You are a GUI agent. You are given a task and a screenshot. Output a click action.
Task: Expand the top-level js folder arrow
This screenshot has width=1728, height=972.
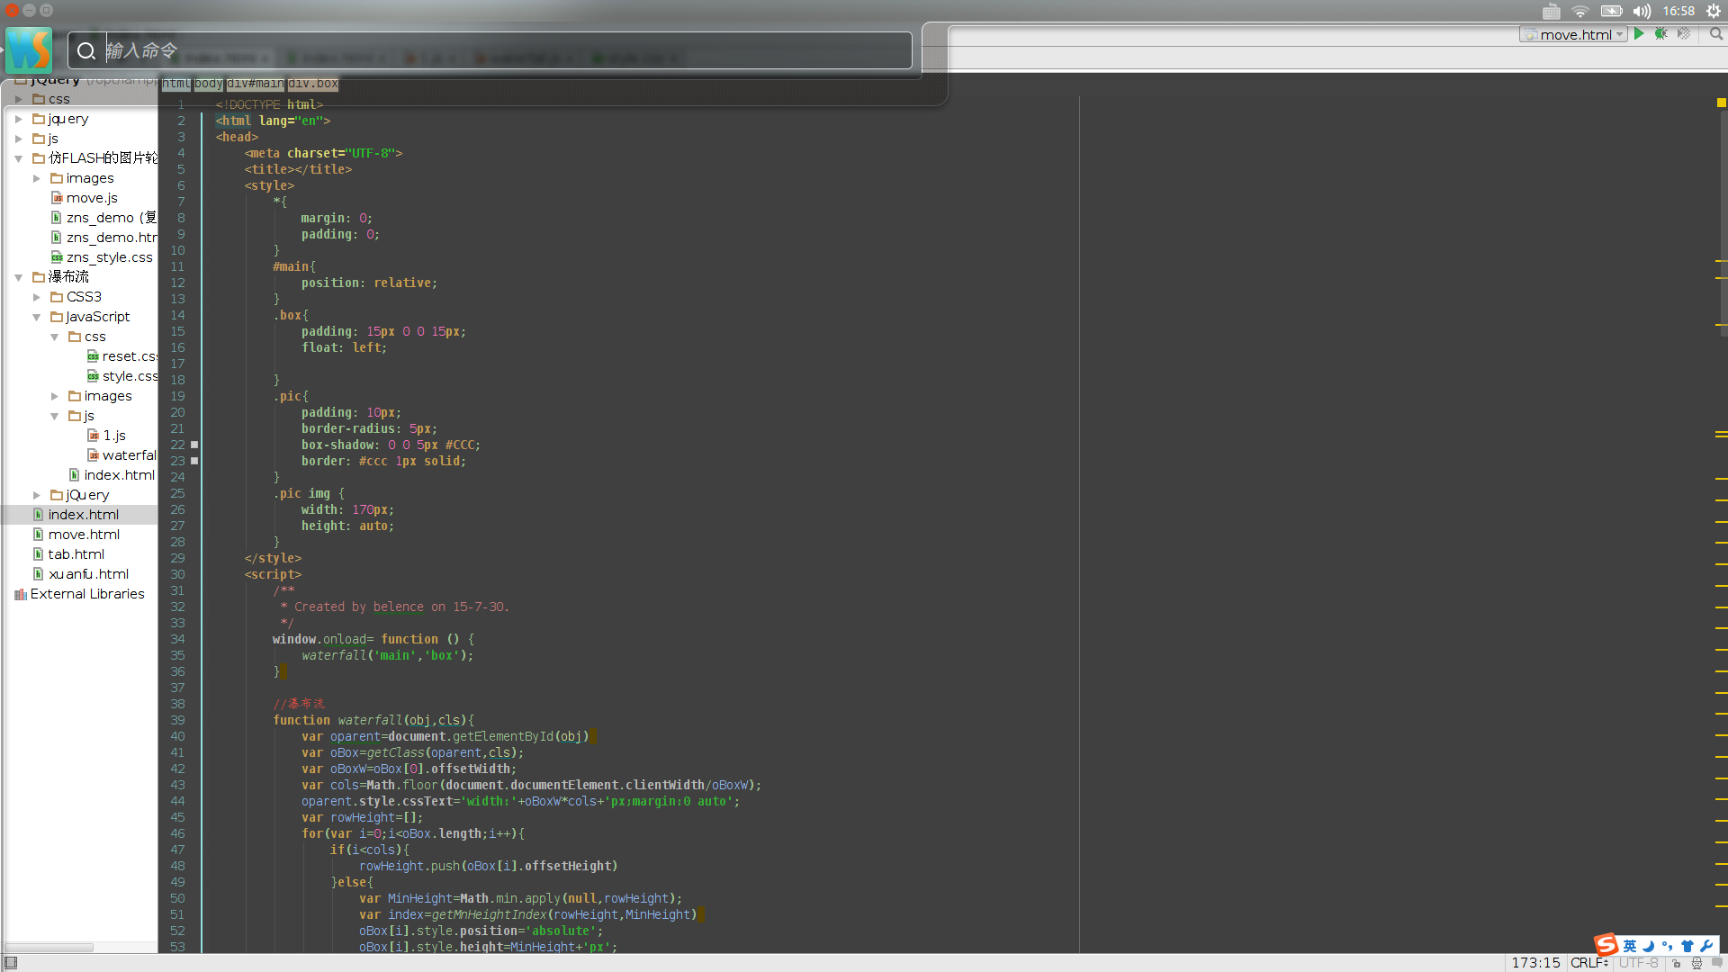coord(19,139)
